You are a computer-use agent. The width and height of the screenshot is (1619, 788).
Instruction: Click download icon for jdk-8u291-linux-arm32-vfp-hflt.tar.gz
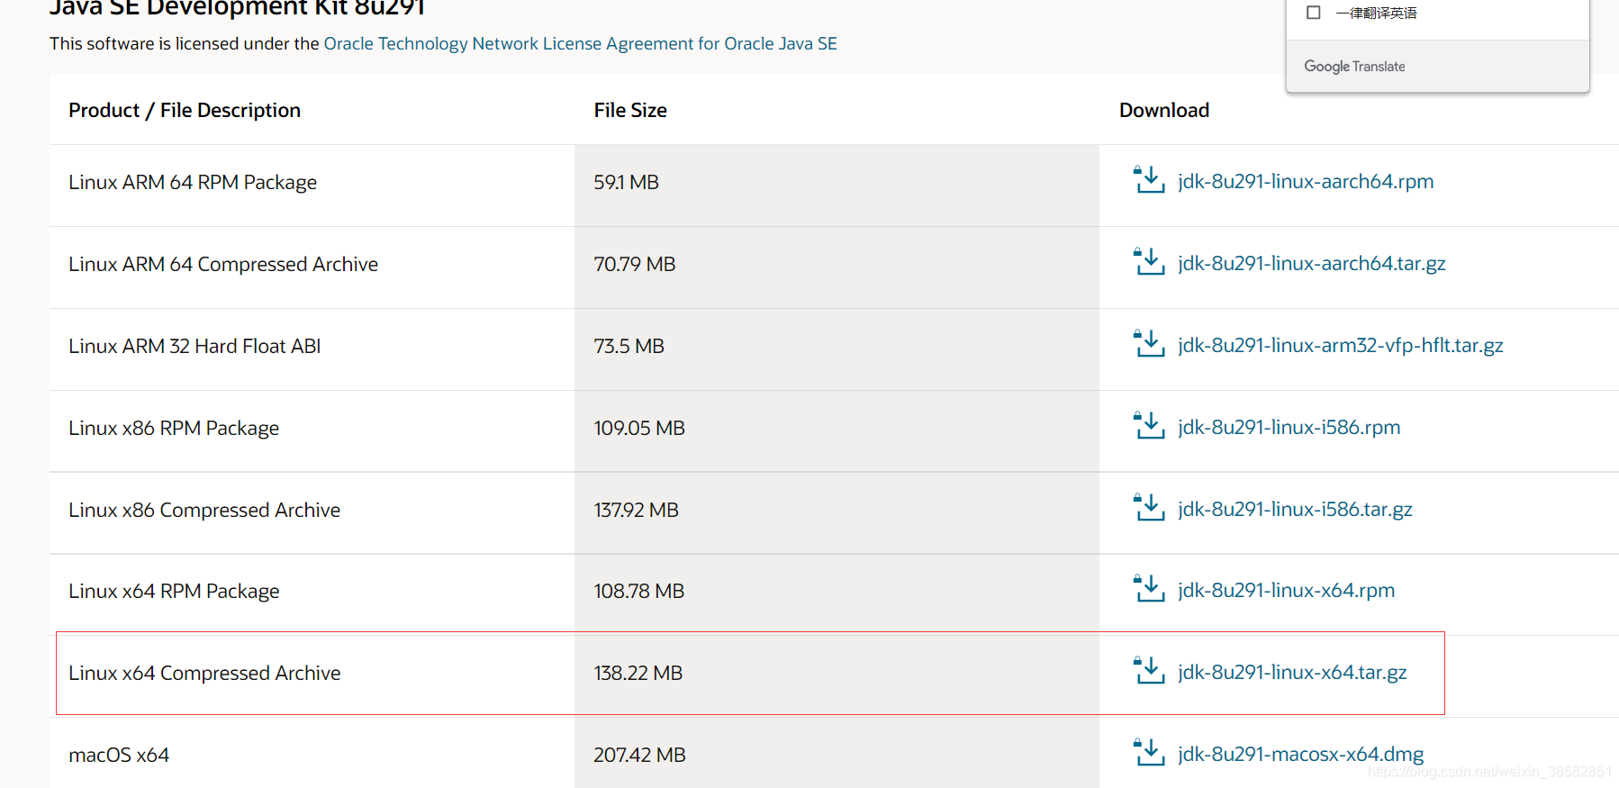(1149, 344)
